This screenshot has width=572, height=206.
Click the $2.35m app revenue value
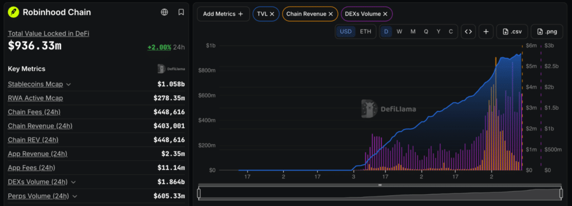point(173,154)
